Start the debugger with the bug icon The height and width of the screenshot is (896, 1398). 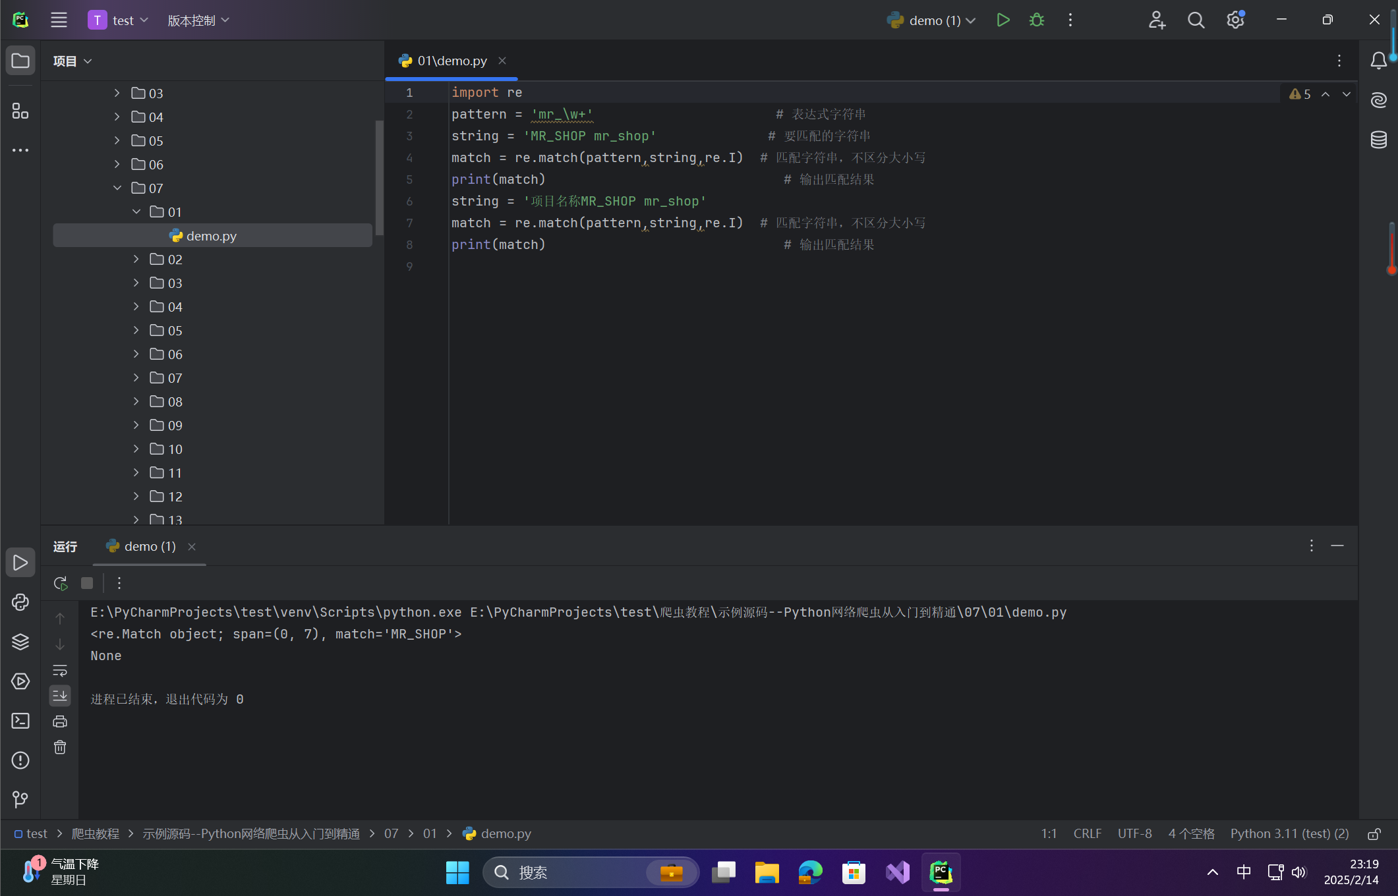pos(1036,20)
